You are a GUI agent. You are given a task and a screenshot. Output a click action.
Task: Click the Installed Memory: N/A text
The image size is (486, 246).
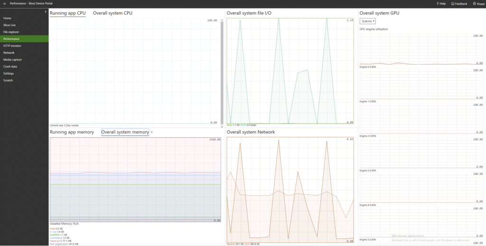(64, 224)
